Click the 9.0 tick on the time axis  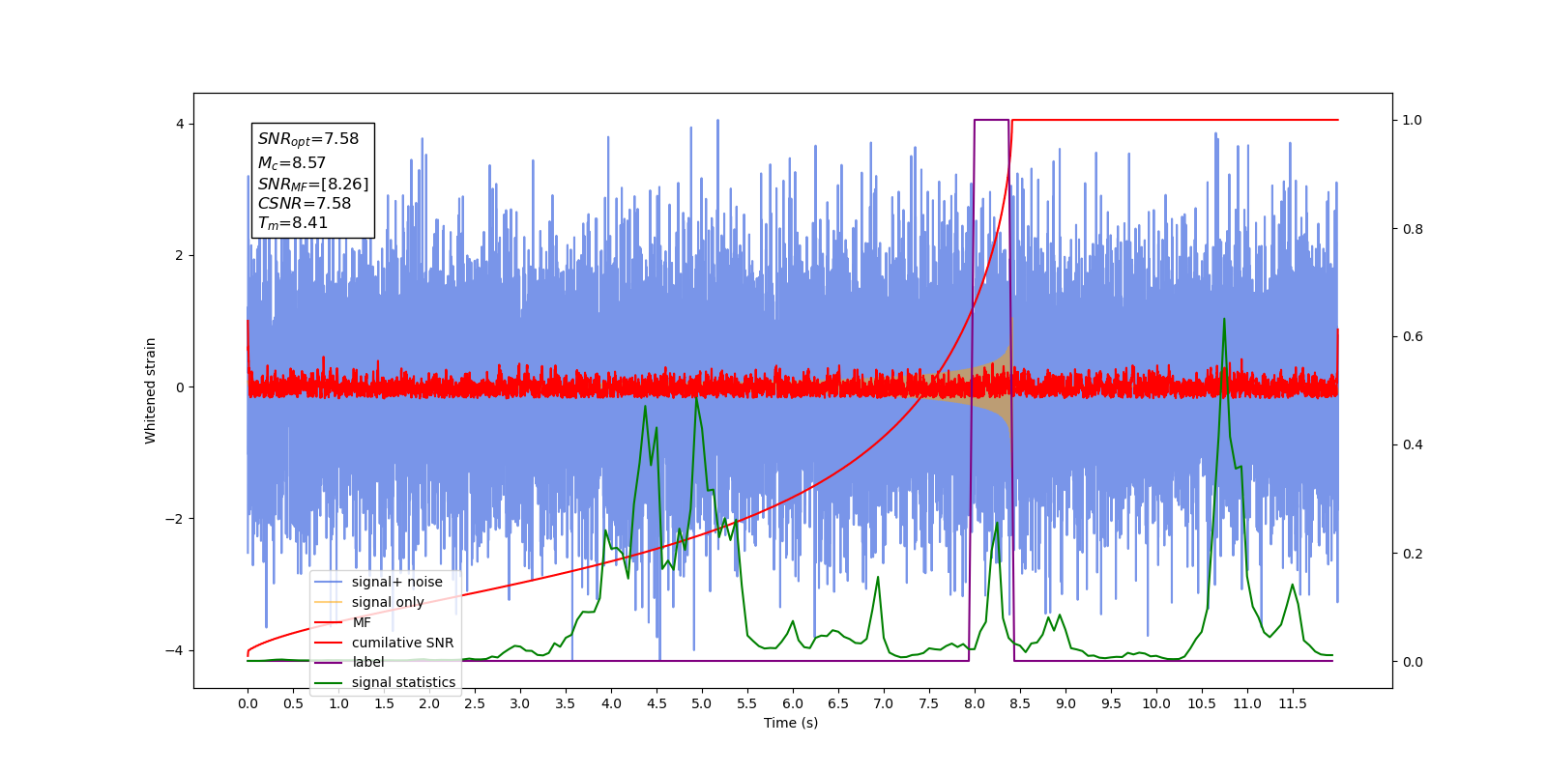point(1065,703)
